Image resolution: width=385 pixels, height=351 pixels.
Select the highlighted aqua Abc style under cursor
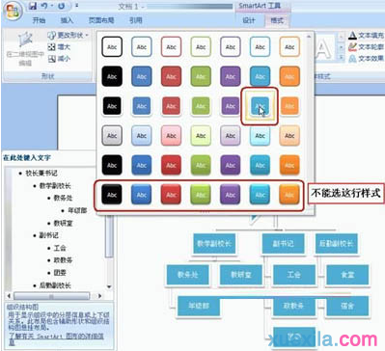(260, 106)
